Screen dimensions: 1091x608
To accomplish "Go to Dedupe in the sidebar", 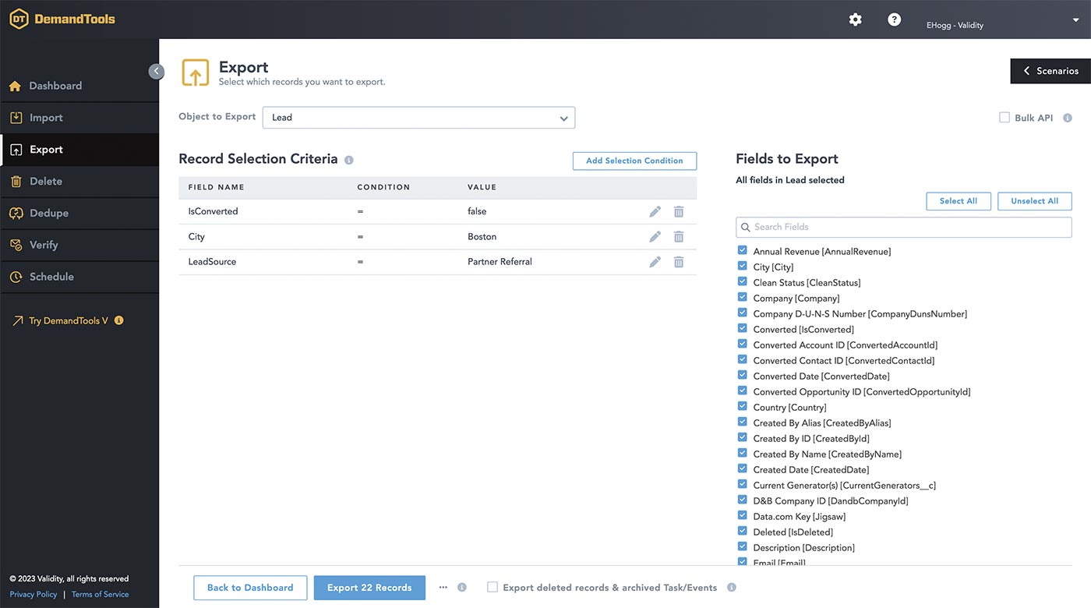I will tap(79, 213).
